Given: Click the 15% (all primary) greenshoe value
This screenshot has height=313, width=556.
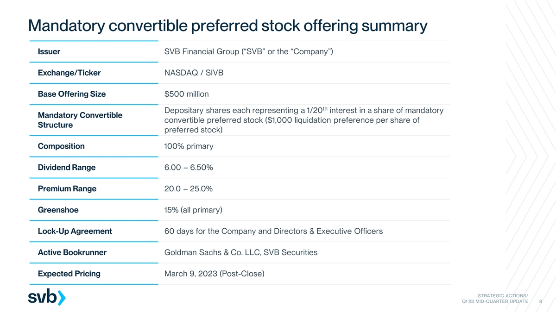Looking at the screenshot, I should tap(193, 210).
